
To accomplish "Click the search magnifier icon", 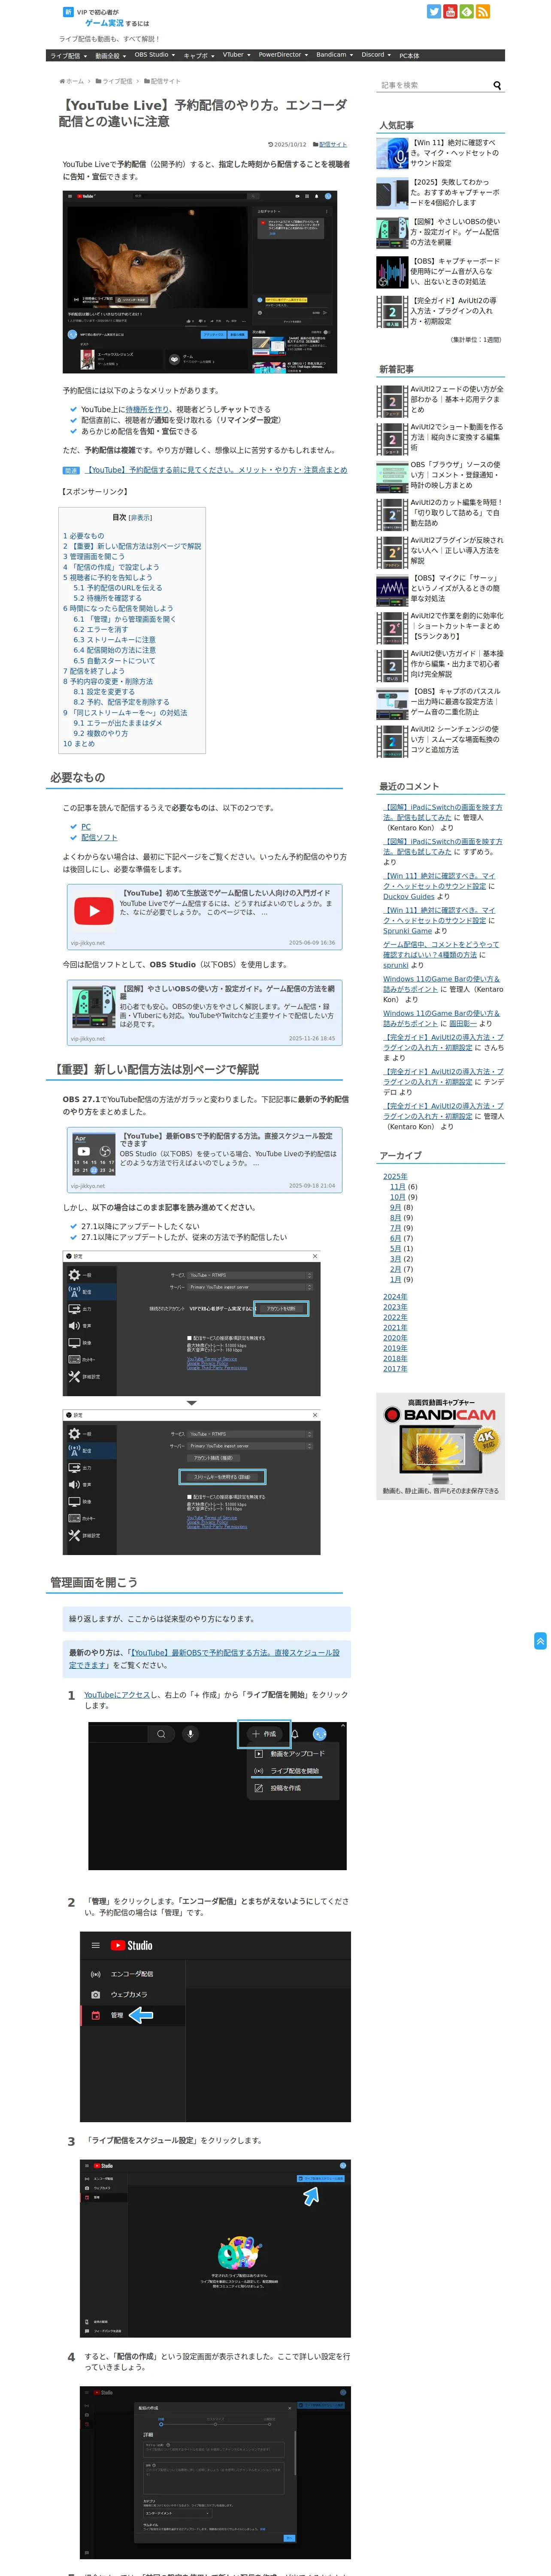I will (497, 86).
